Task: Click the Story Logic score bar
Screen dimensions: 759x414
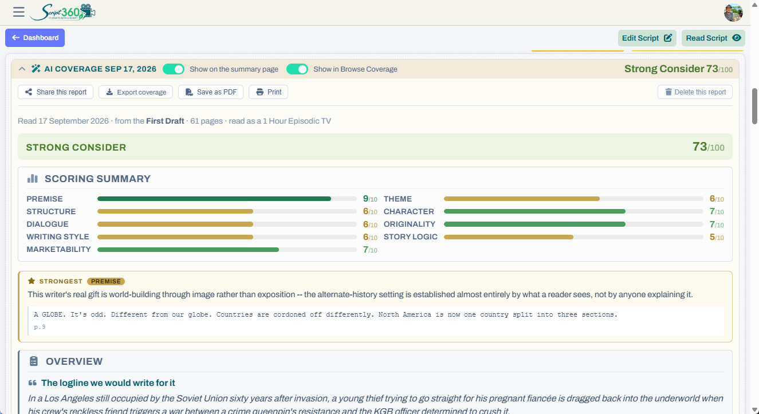Action: click(573, 236)
